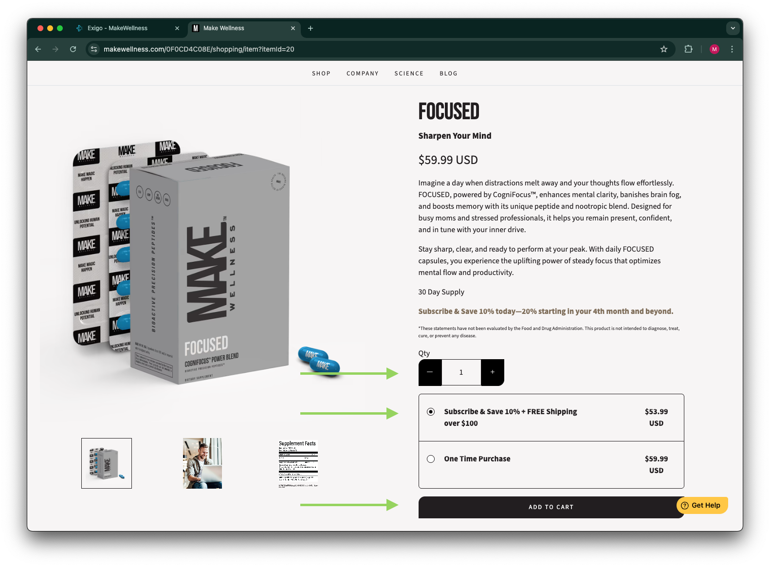Click the FOCUSED product title heading
770x567 pixels.
449,111
